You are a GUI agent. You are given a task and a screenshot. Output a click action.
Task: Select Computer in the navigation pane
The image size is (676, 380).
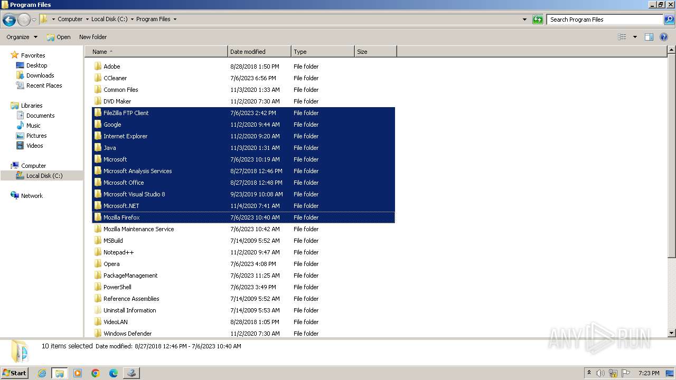click(x=33, y=166)
